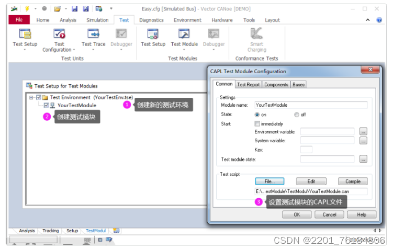Confirm dialog with OK button
The height and width of the screenshot is (250, 393).
tap(297, 214)
